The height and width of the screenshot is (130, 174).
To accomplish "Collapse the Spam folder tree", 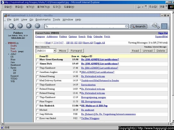I will pos(9,68).
